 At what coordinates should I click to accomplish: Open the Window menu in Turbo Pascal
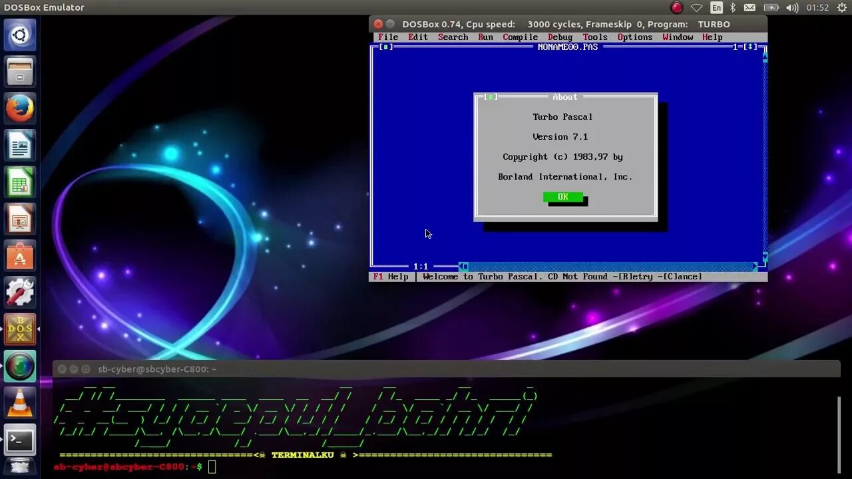click(x=678, y=37)
